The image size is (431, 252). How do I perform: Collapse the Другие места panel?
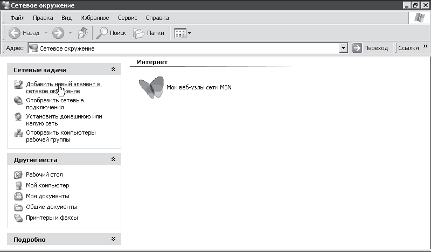coord(113,160)
